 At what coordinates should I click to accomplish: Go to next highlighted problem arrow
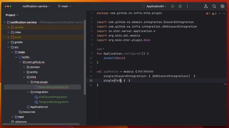(224, 14)
